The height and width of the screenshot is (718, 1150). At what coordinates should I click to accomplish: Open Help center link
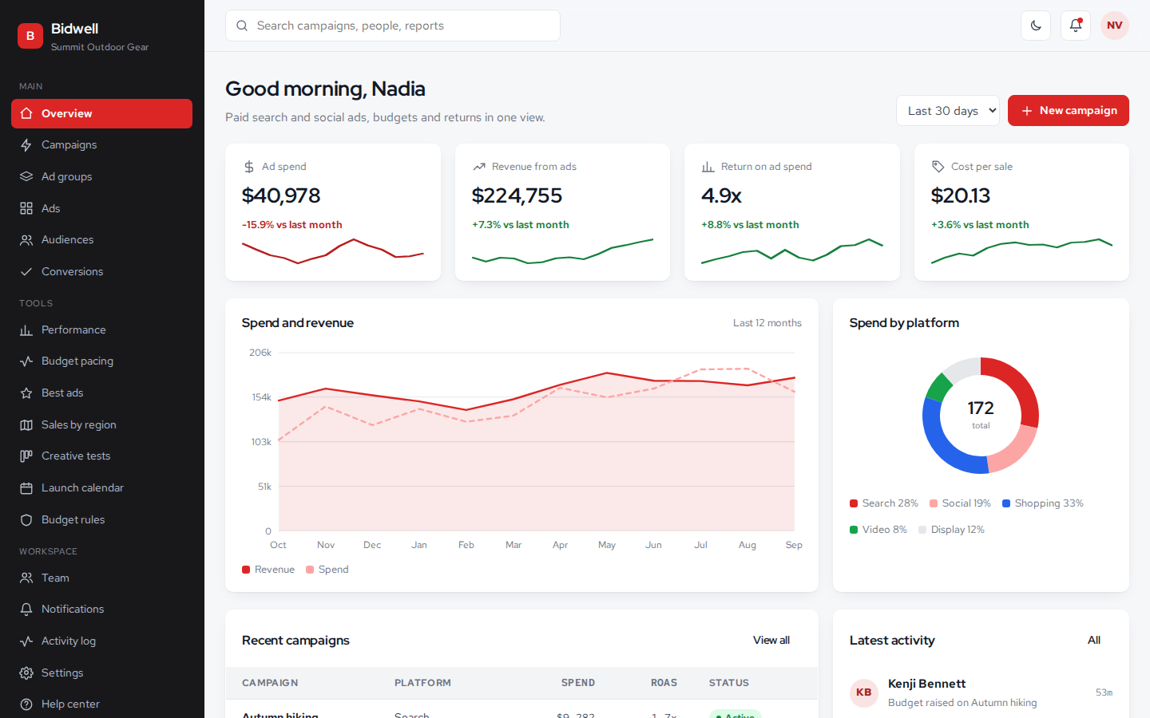click(101, 704)
